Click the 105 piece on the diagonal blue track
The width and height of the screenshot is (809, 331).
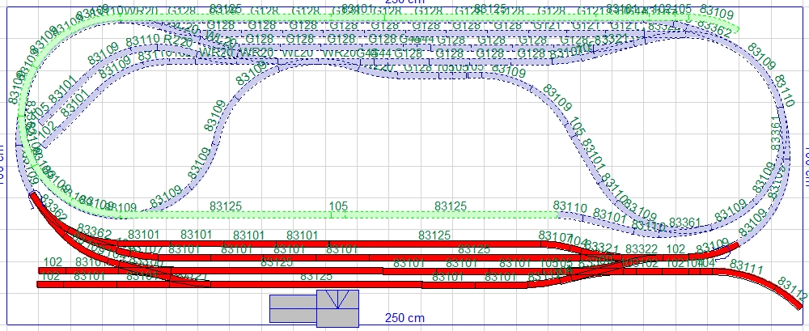(x=576, y=128)
